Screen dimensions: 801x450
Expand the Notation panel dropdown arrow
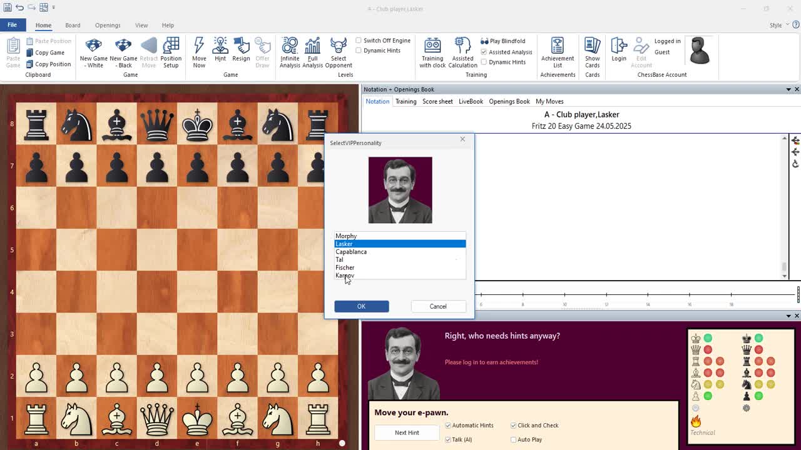pyautogui.click(x=788, y=89)
